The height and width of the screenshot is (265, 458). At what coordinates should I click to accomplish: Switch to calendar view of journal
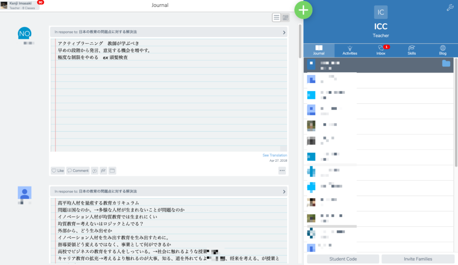pyautogui.click(x=286, y=17)
